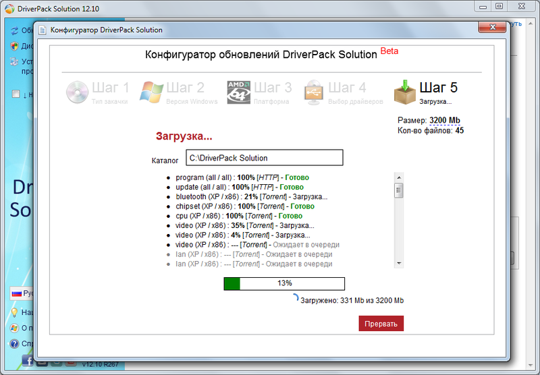The width and height of the screenshot is (540, 375).
Task: Click the Russian flag language icon
Action: tap(16, 293)
